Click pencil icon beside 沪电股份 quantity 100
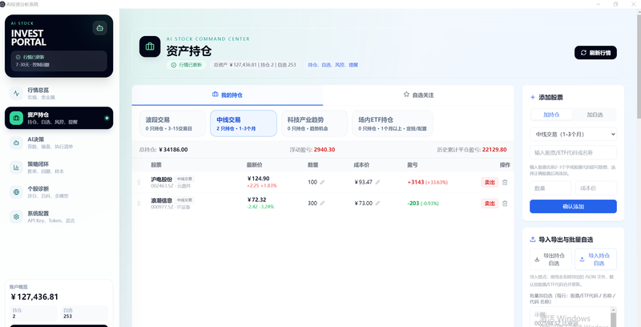The image size is (641, 327). pos(322,182)
